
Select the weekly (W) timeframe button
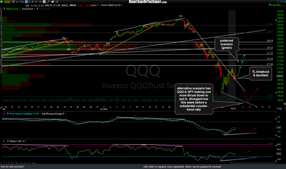(x=33, y=2)
